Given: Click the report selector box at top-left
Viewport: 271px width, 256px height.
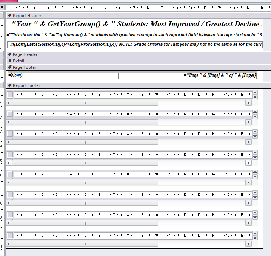Looking at the screenshot, I should click(x=2, y=7).
